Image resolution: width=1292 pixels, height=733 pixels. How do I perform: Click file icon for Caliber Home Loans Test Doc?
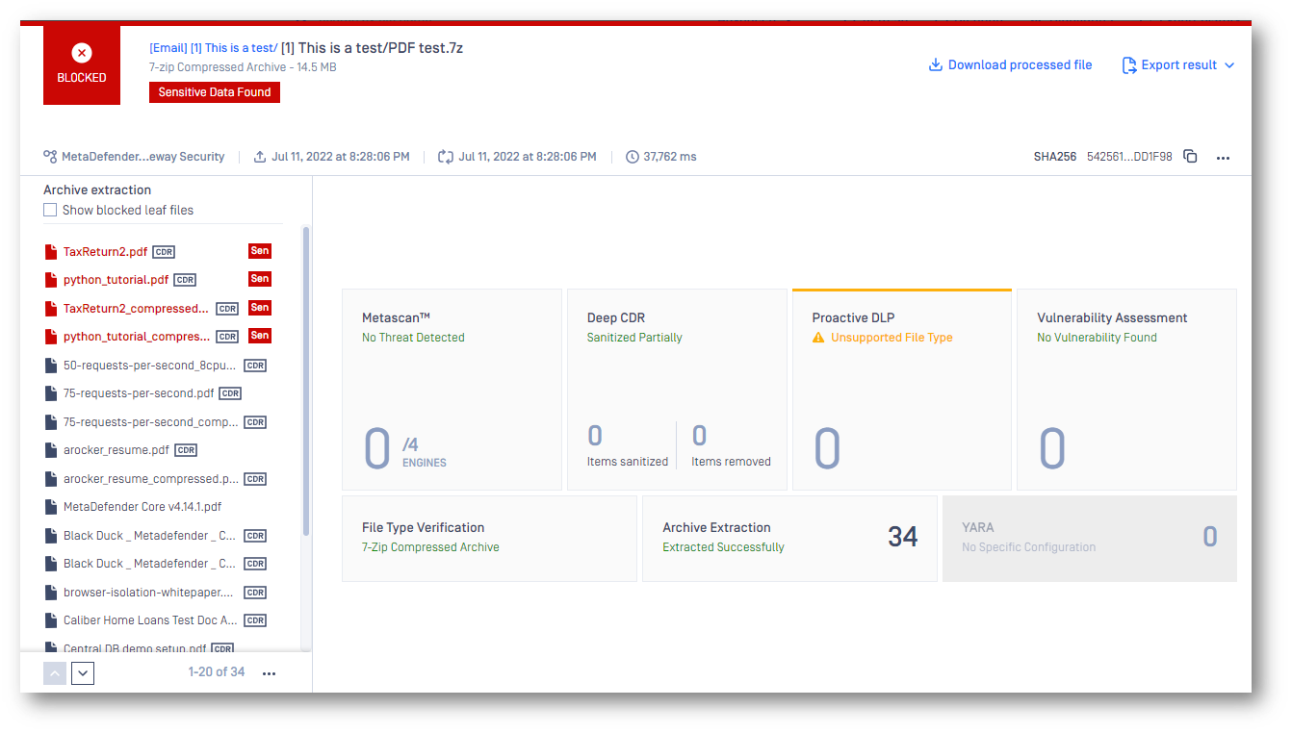(x=51, y=620)
